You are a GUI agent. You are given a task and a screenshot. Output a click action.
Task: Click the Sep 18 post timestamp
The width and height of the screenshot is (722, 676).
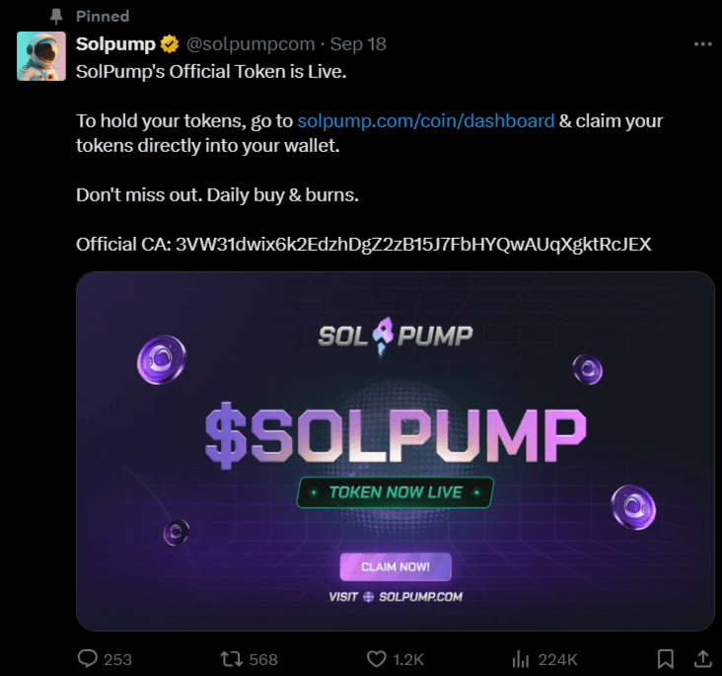coord(358,44)
